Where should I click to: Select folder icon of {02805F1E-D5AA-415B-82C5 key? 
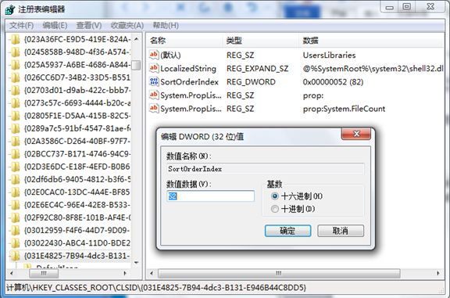[15, 116]
